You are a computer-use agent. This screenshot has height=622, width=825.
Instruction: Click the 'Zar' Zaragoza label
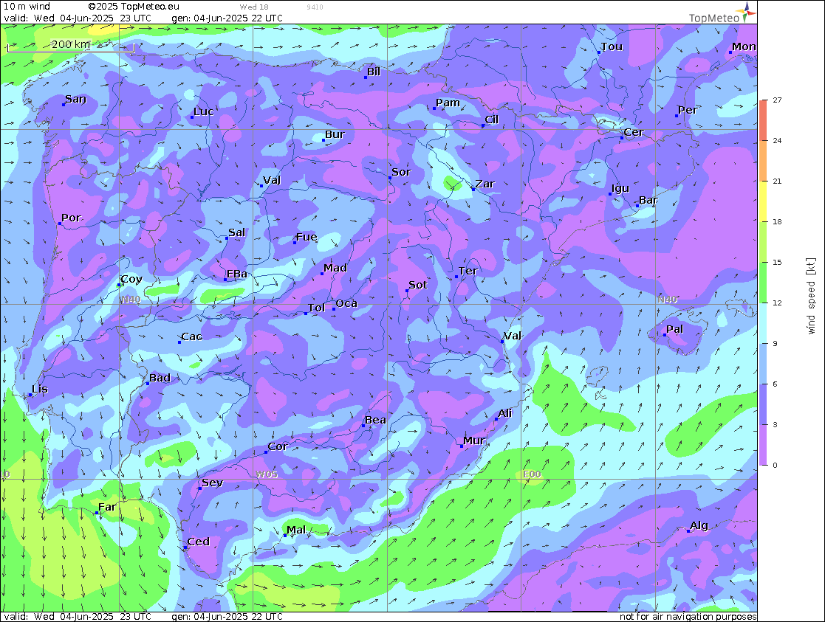485,184
